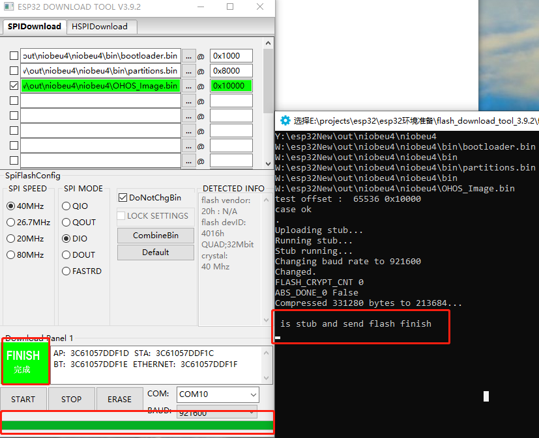Click scroll-up arrow in MAC address box

[x=266, y=353]
